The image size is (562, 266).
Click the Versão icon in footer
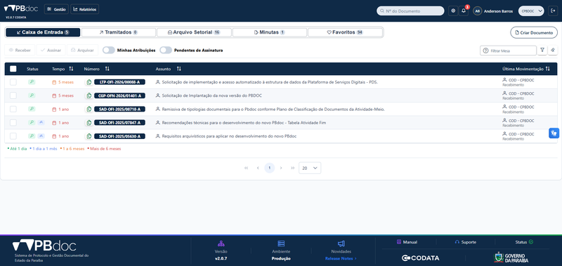pyautogui.click(x=221, y=244)
